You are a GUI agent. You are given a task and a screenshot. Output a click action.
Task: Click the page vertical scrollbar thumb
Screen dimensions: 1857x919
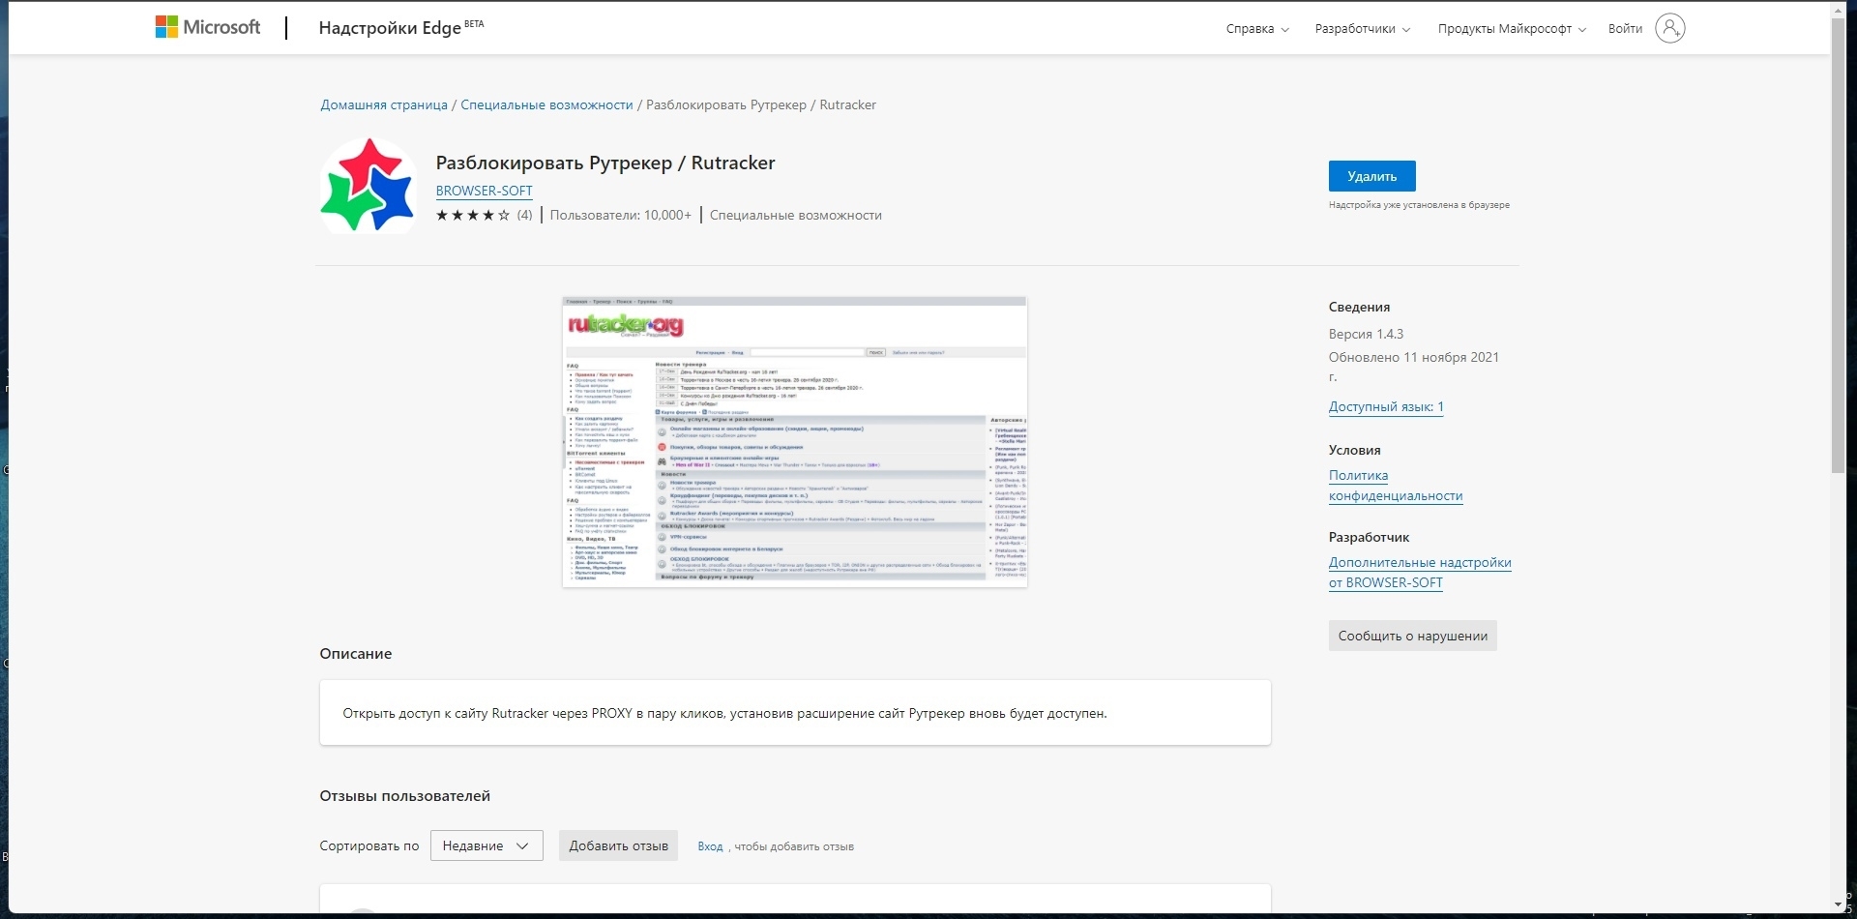1838,246
